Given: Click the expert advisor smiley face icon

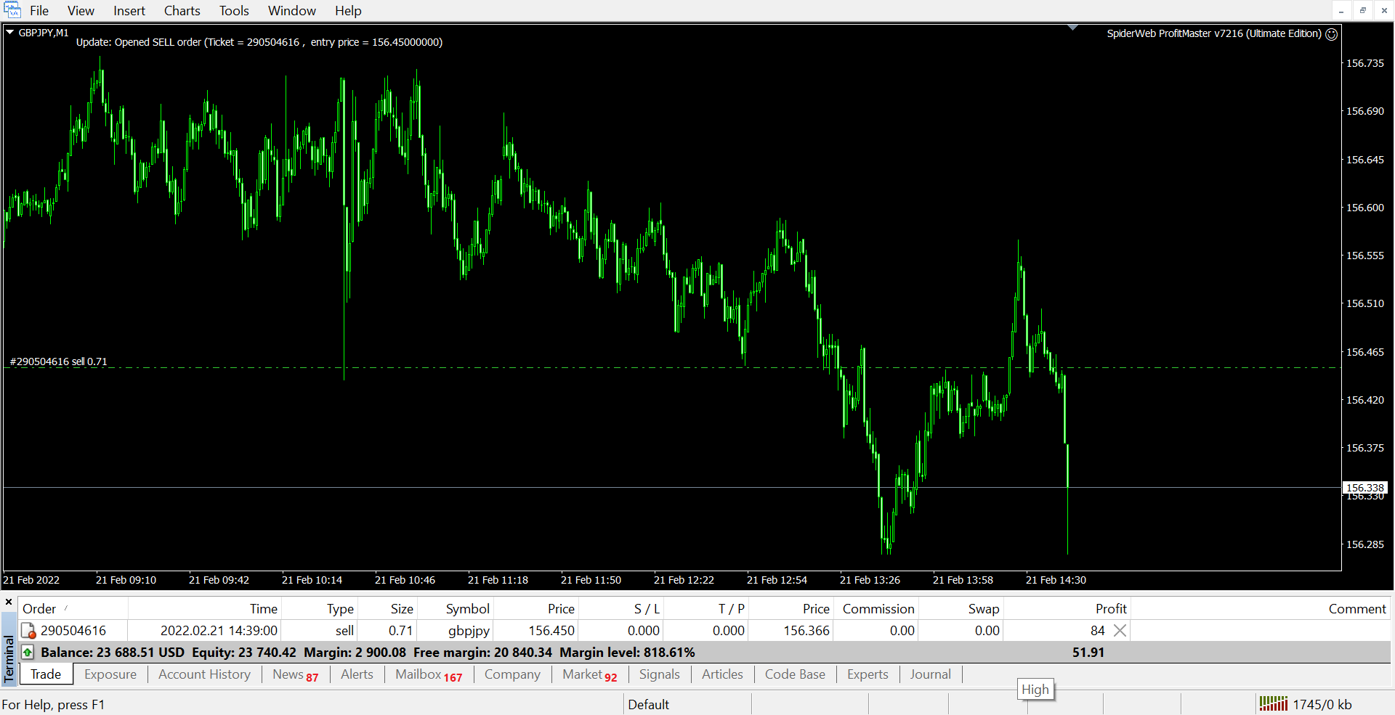Looking at the screenshot, I should [x=1331, y=34].
